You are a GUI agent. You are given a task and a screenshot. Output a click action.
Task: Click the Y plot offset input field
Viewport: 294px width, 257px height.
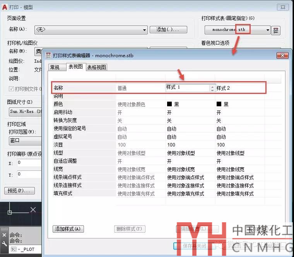(29, 174)
